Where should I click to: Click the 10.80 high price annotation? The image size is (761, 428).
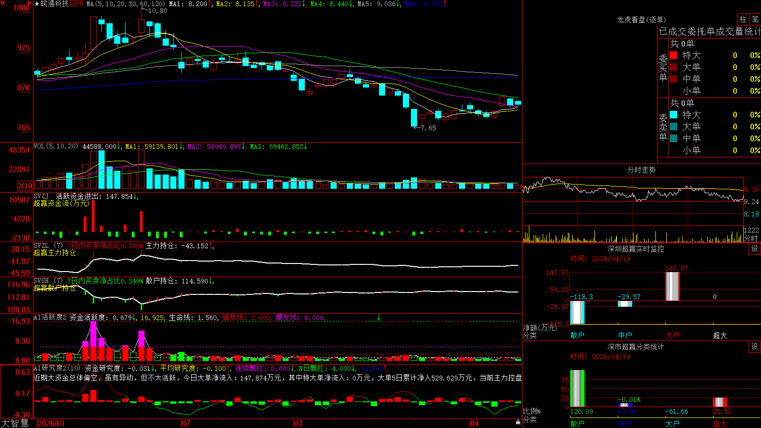click(157, 10)
